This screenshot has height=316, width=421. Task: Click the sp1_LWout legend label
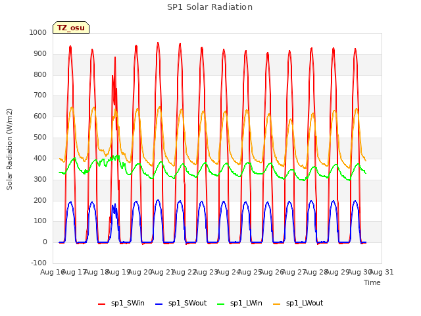305,303
